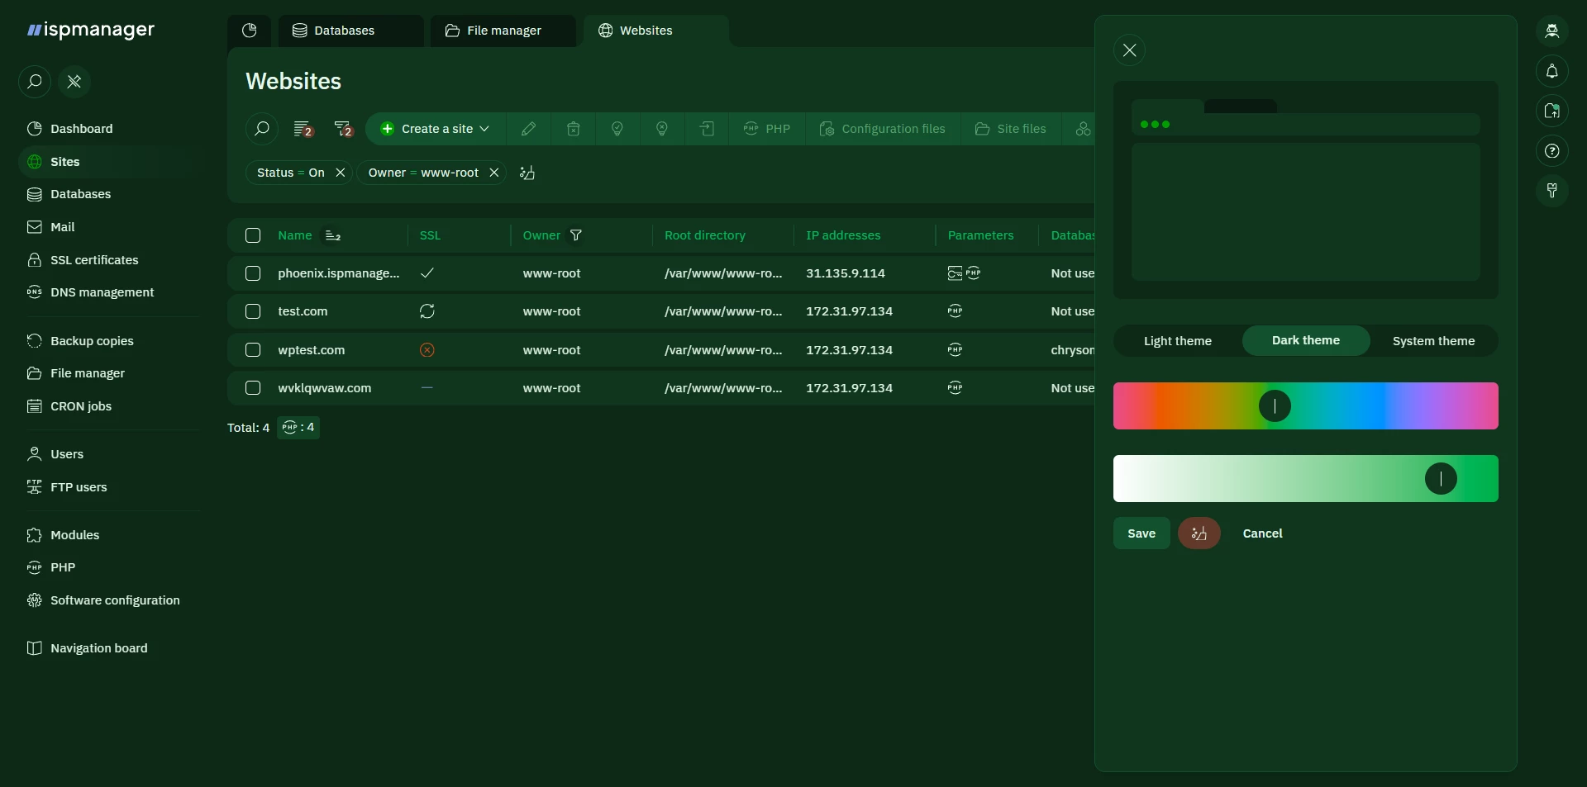This screenshot has width=1587, height=787.
Task: Click the edit pencil icon in the toolbar
Action: pos(528,129)
